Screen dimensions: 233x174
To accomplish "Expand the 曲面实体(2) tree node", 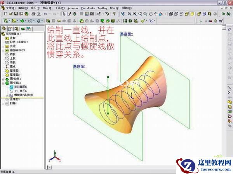I will pos(3,51).
